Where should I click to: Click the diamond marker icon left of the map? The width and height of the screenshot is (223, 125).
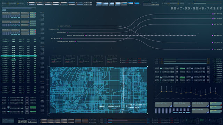click(x=47, y=90)
